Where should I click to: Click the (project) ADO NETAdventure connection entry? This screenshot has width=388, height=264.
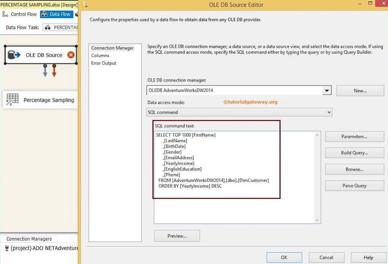click(x=42, y=248)
